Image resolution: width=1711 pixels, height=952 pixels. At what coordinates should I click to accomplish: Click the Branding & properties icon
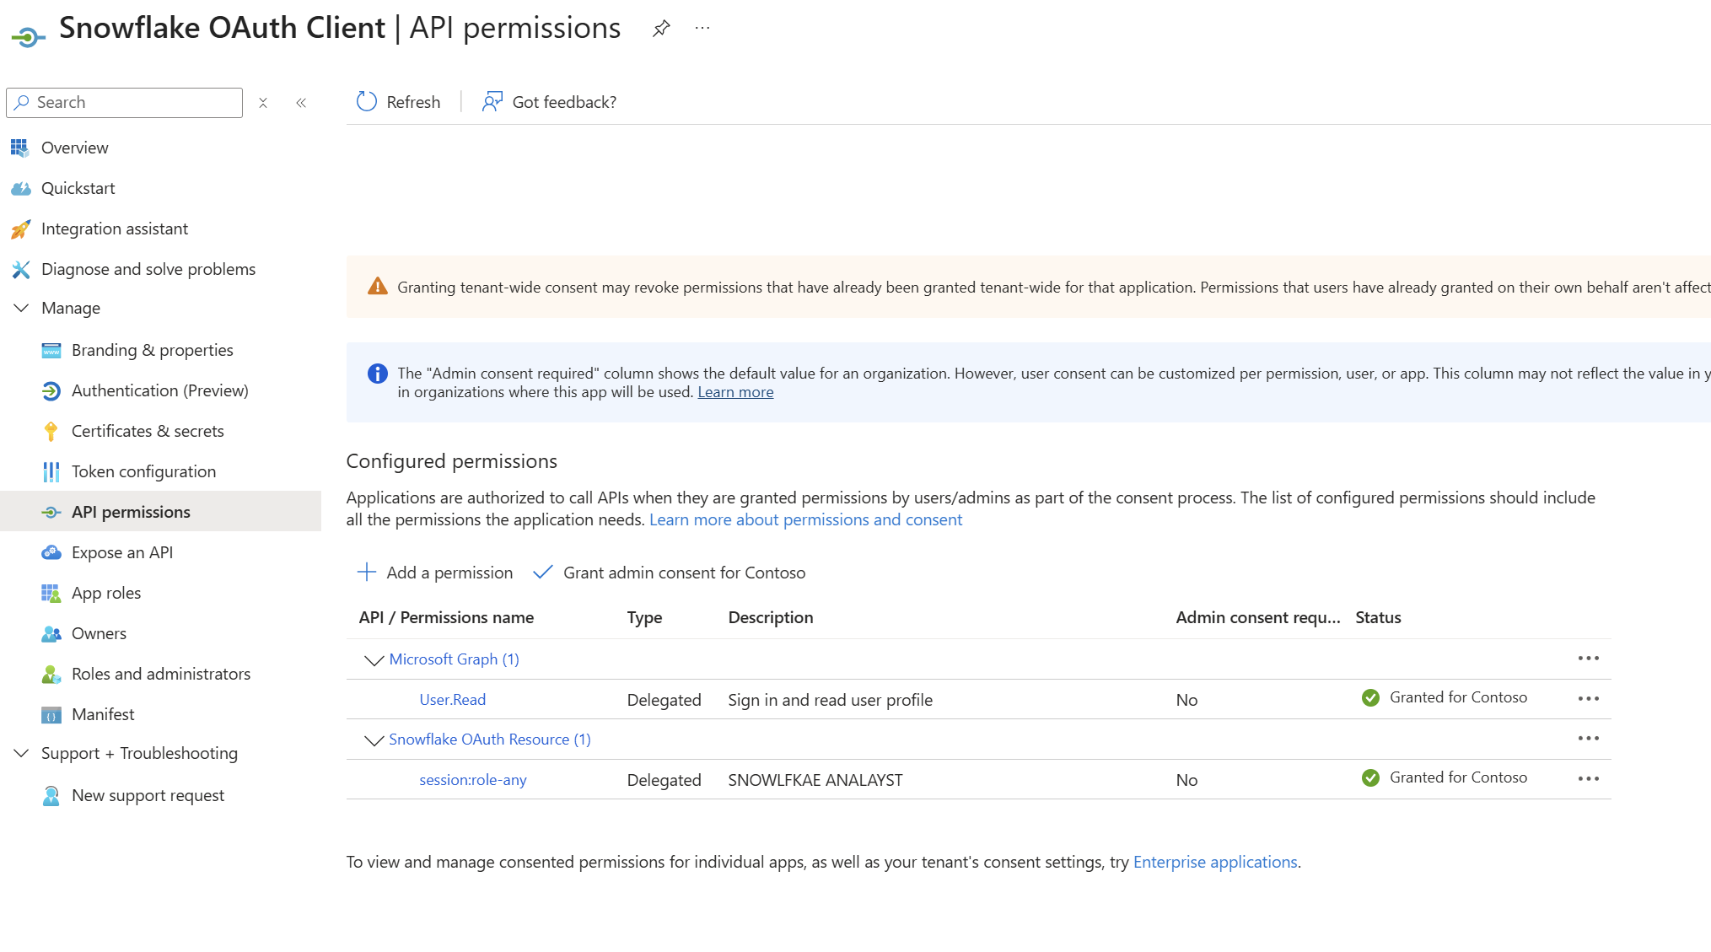point(51,350)
